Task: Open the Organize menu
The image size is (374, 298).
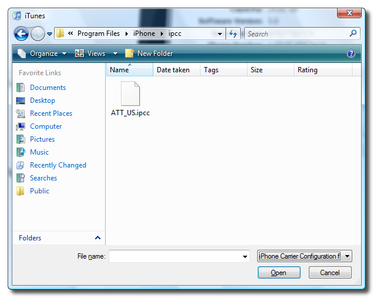Action: point(44,53)
